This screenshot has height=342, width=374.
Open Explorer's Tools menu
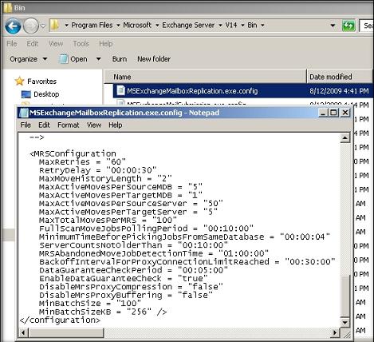click(x=81, y=43)
